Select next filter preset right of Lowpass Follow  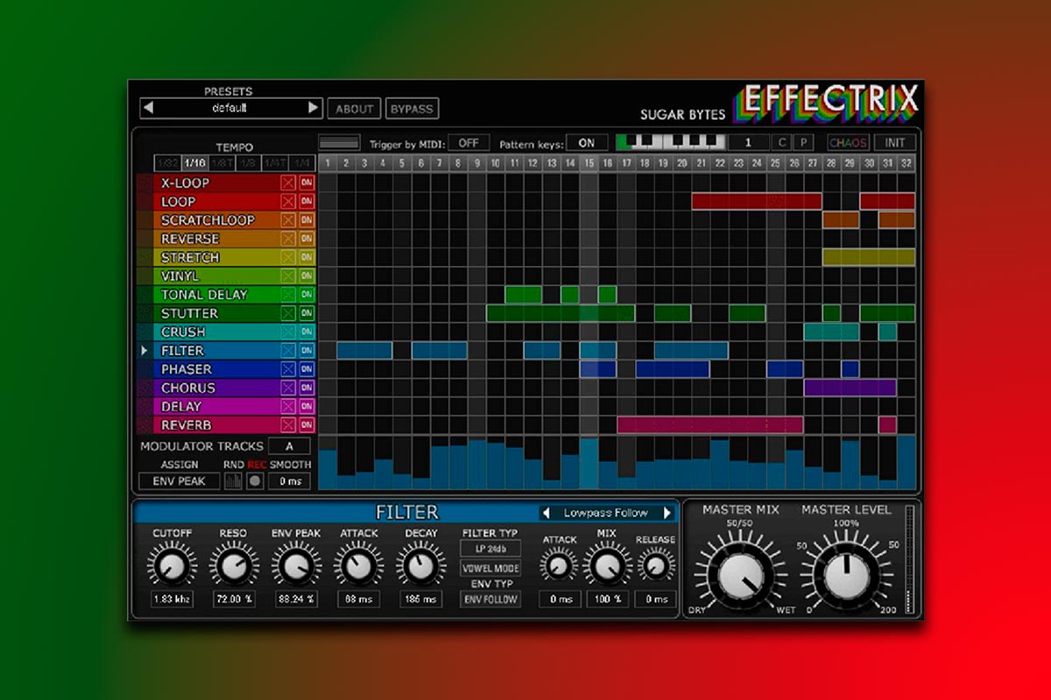[667, 513]
